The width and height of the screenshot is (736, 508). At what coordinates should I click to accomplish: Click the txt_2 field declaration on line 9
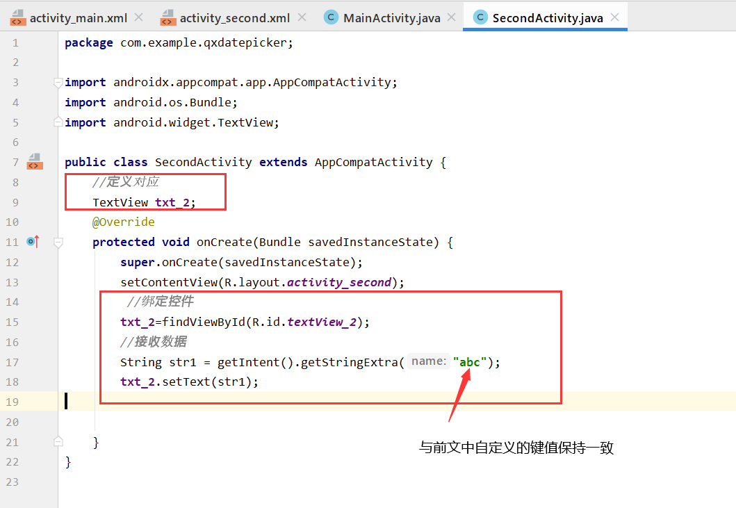coord(172,202)
